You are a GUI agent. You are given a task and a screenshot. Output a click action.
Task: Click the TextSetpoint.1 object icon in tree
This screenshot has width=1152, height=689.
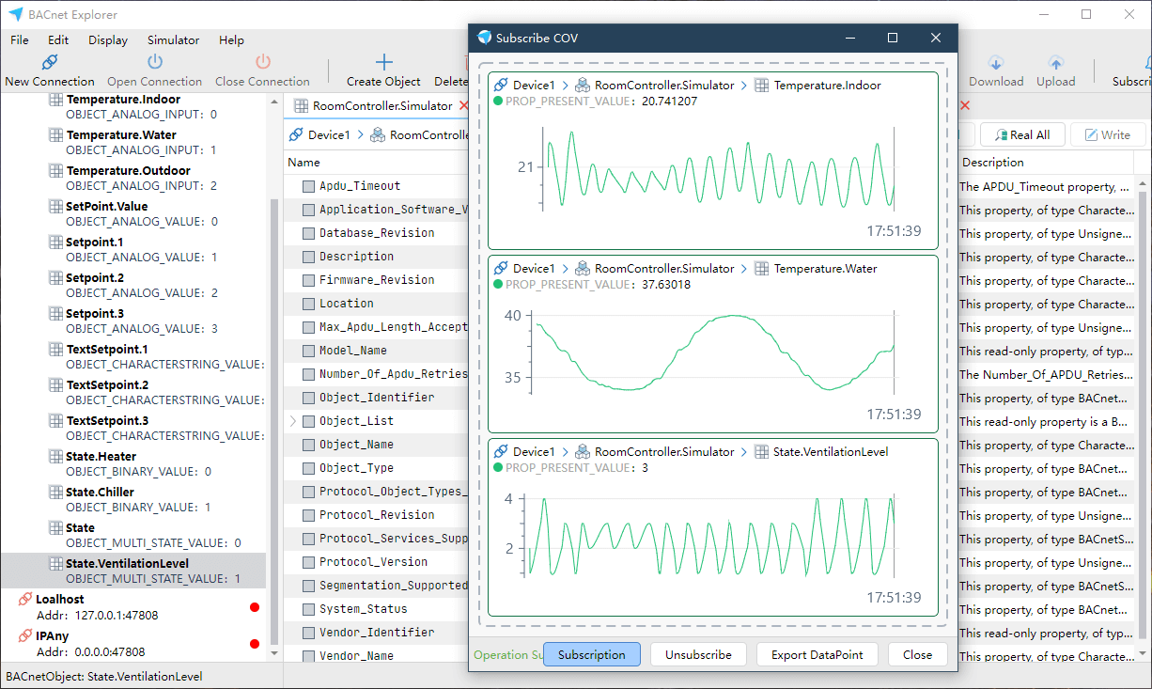56,350
